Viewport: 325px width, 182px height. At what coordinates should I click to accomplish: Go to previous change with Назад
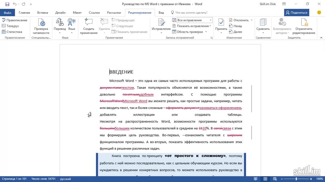point(235,26)
